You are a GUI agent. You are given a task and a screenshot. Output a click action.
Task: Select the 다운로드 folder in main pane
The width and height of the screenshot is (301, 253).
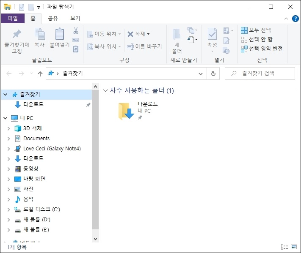[138, 111]
